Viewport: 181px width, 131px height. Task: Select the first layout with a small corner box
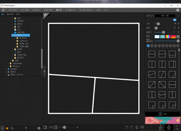152,105
